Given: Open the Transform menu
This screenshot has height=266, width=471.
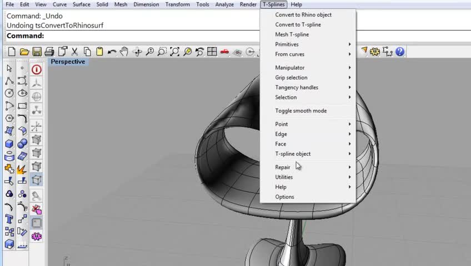Looking at the screenshot, I should coord(178,4).
